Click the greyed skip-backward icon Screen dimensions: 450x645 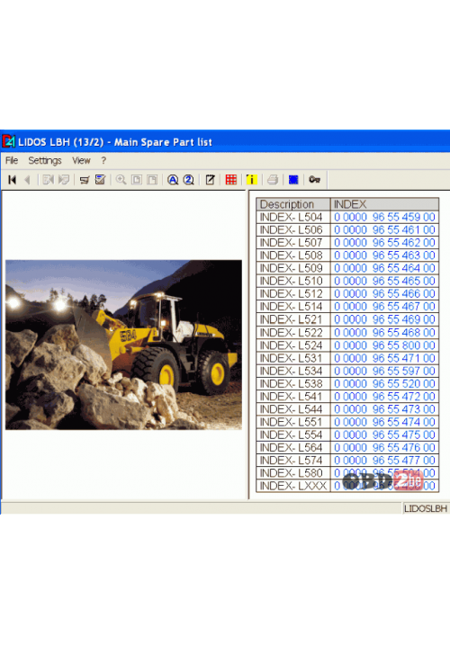pos(48,180)
